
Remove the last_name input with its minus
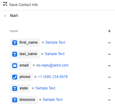click(x=109, y=54)
